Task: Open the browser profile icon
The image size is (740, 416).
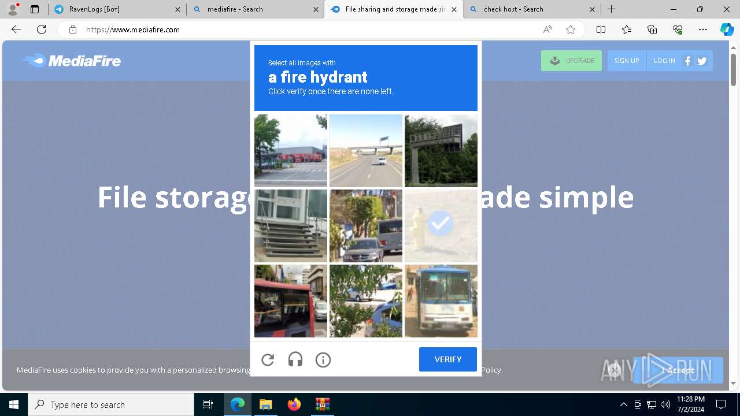Action: tap(13, 9)
